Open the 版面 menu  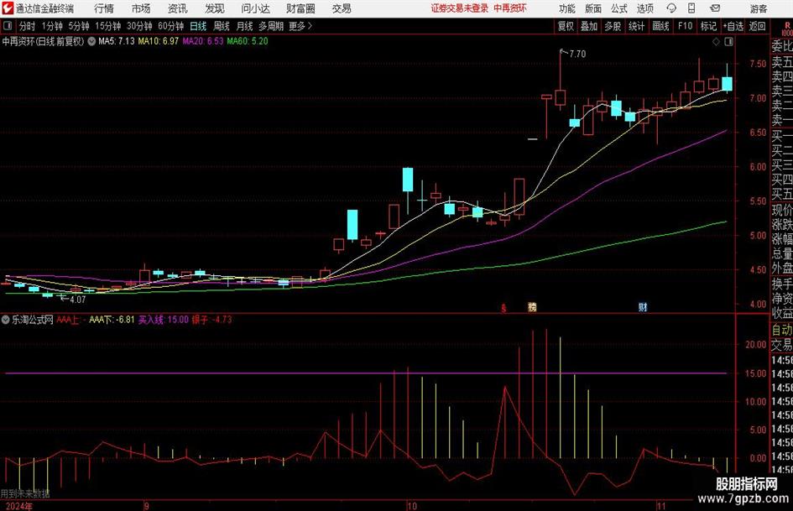pos(592,8)
